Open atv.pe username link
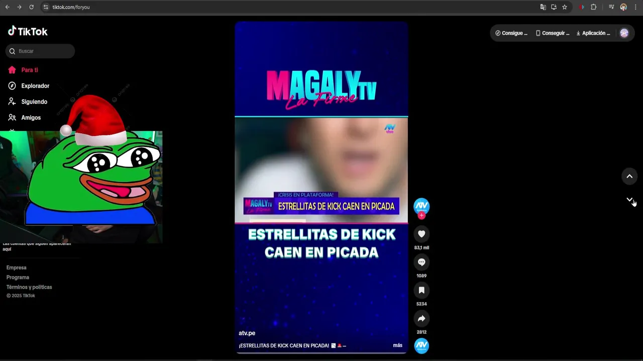 [247, 333]
